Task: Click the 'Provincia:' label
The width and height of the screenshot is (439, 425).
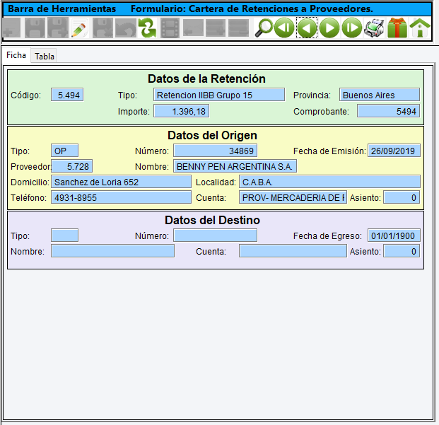Action: (x=312, y=95)
